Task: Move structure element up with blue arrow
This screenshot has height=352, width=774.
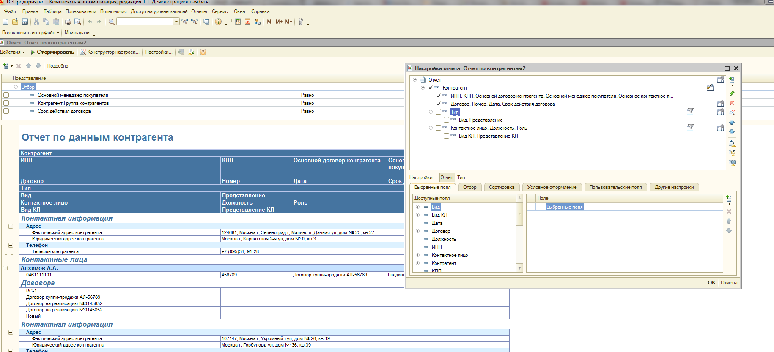Action: point(732,122)
